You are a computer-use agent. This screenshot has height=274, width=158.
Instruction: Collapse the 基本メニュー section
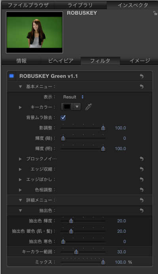20,87
